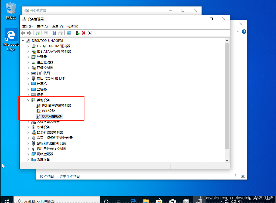Expand the 软件设备 node

[28, 127]
